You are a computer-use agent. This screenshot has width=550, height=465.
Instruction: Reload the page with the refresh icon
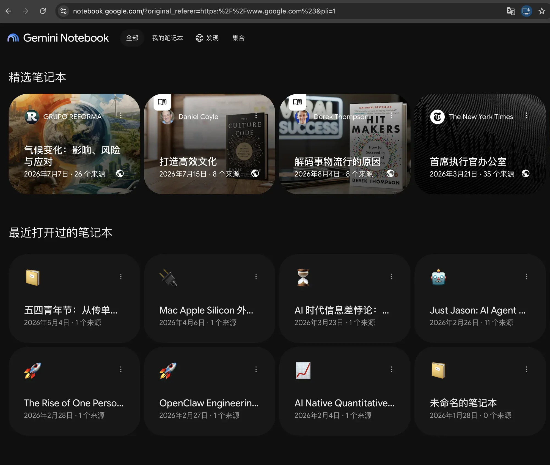43,11
